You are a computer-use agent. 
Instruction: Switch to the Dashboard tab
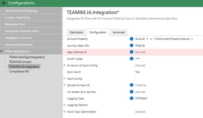[76, 32]
